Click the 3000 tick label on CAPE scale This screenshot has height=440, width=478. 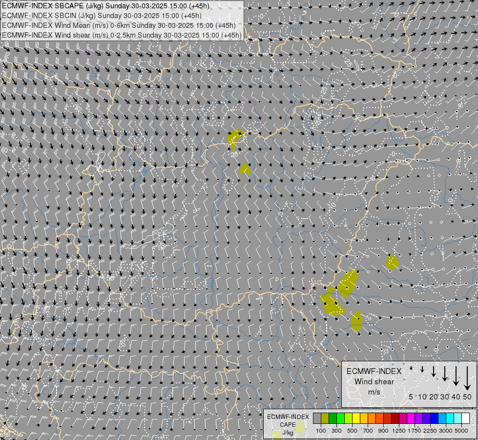pyautogui.click(x=446, y=431)
